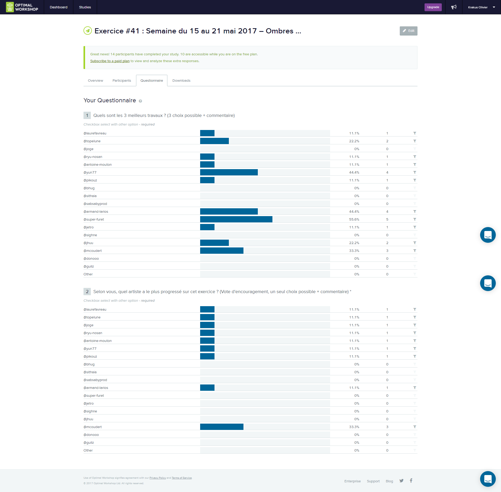The height and width of the screenshot is (492, 501).
Task: Toggle filter for @mcoudert in question 2
Action: (415, 427)
